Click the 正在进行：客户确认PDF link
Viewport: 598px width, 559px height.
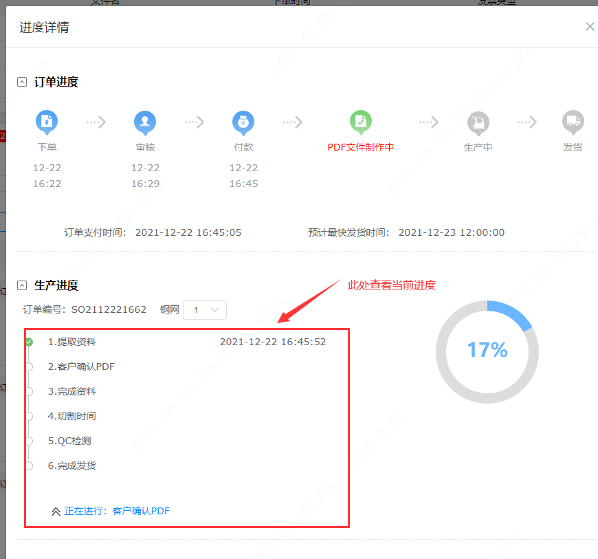click(x=117, y=511)
